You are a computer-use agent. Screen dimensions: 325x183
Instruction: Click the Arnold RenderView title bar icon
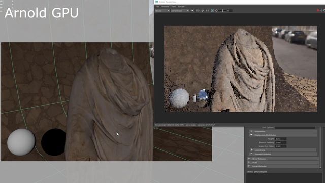pyautogui.click(x=156, y=2)
